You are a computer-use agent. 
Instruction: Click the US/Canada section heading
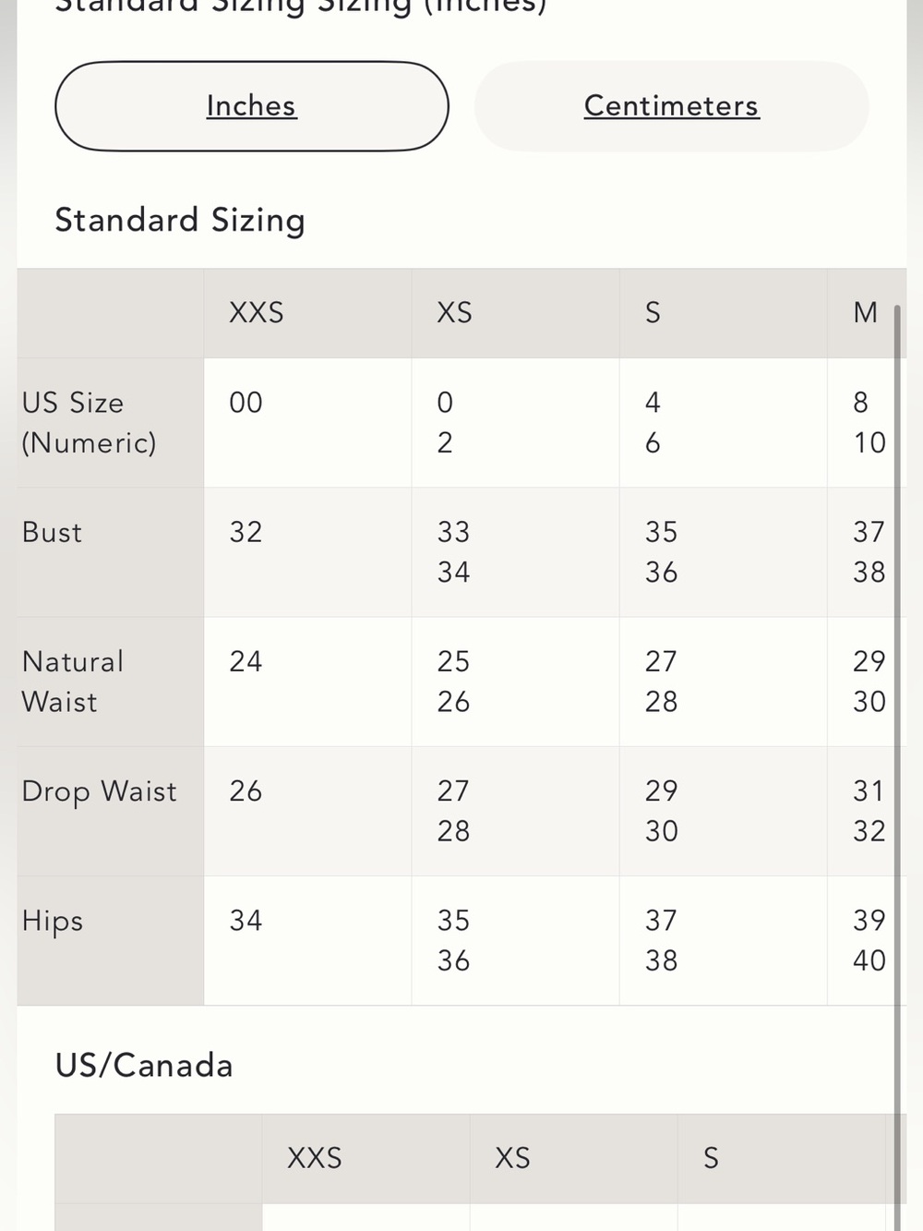tap(144, 1066)
